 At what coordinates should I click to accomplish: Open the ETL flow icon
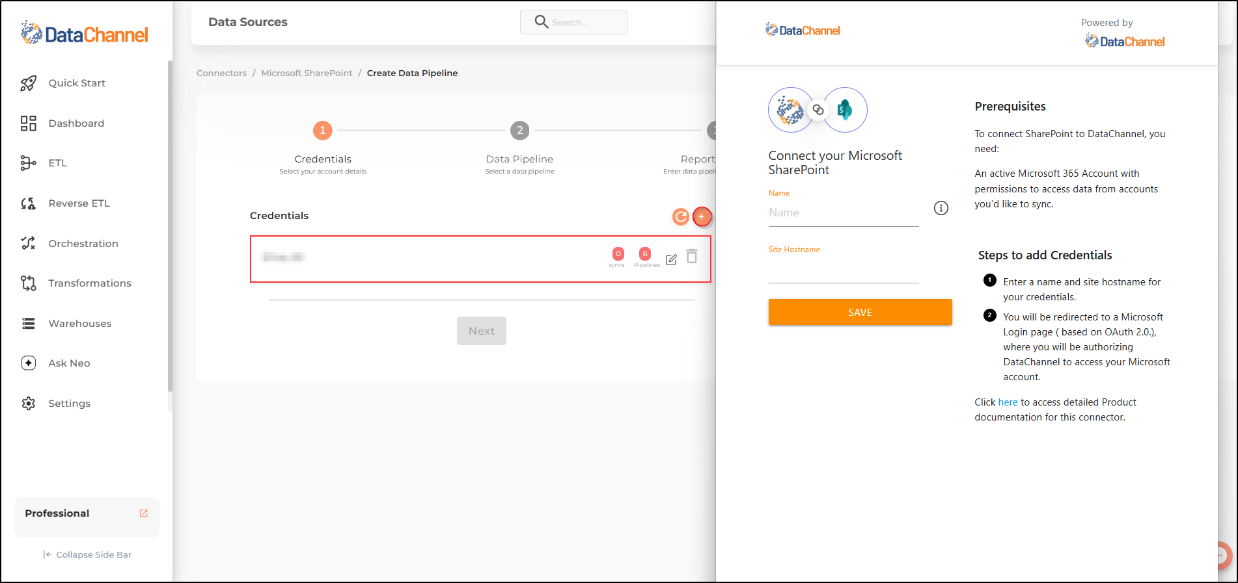[x=28, y=163]
